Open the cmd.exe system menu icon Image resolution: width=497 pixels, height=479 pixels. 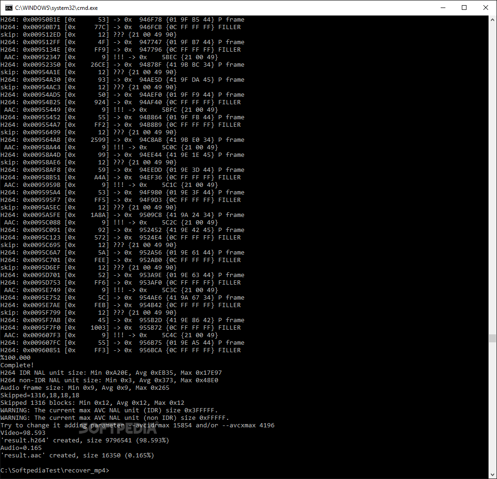pyautogui.click(x=8, y=8)
